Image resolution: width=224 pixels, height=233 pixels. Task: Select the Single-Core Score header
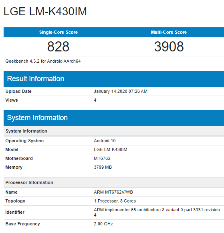click(x=59, y=32)
